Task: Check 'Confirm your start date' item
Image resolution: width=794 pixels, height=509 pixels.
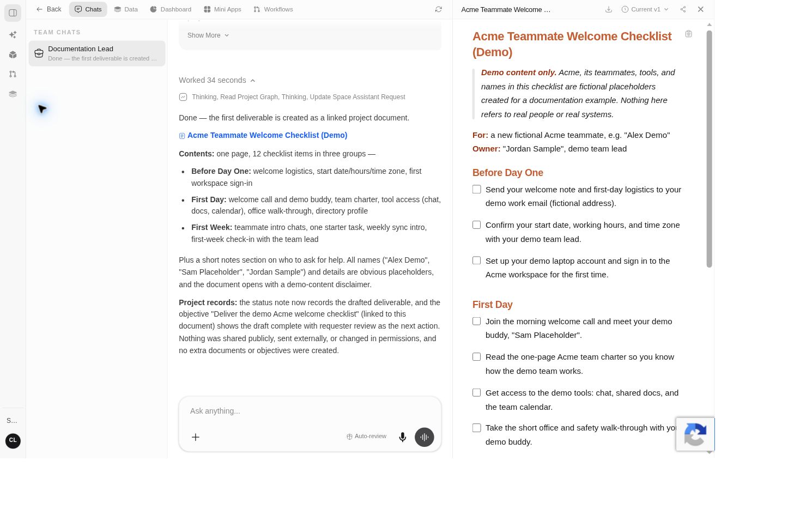Action: (x=477, y=225)
